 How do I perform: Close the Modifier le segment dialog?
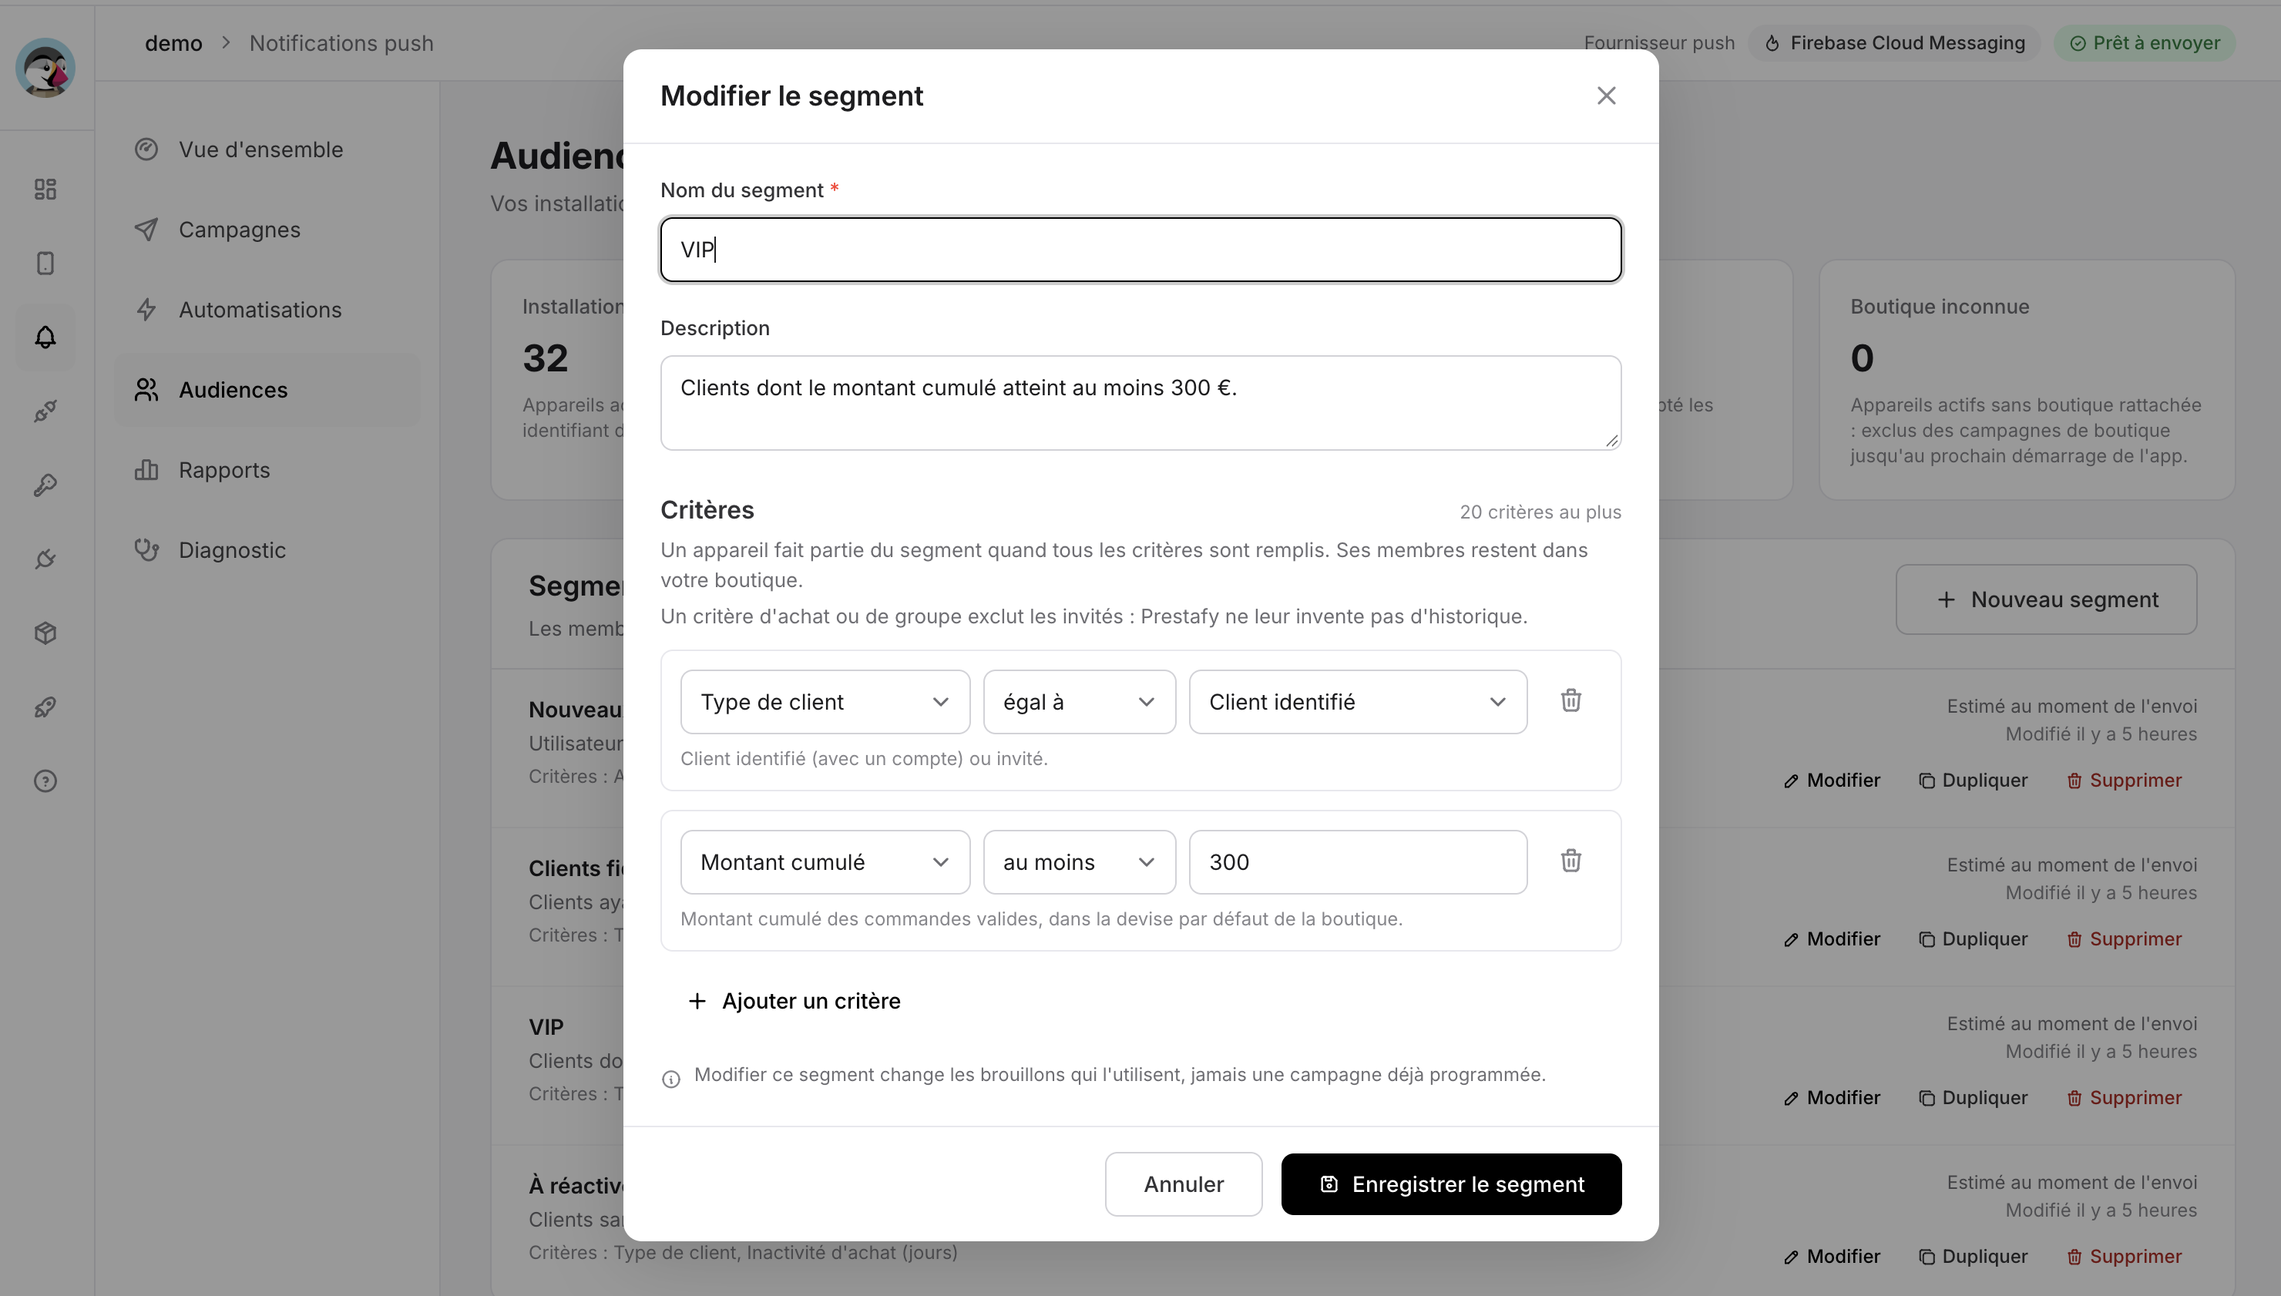[1605, 96]
